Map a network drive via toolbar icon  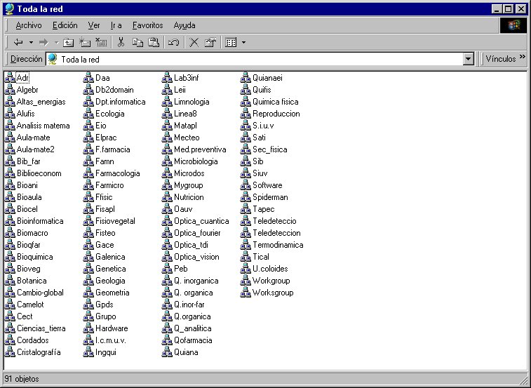pos(85,42)
